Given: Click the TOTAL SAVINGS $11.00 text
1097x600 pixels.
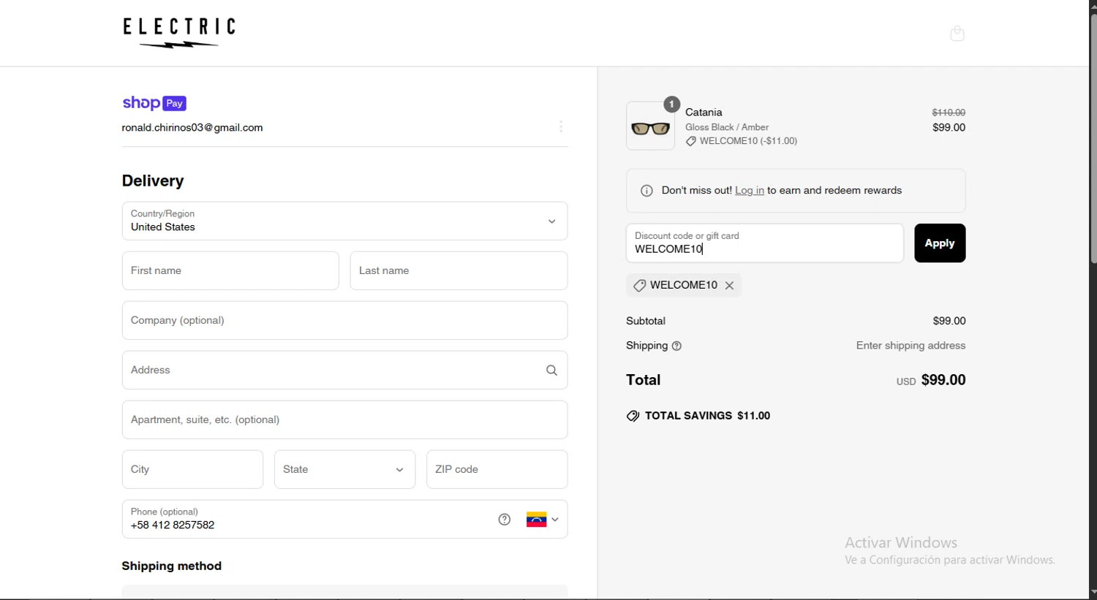Looking at the screenshot, I should click(707, 417).
